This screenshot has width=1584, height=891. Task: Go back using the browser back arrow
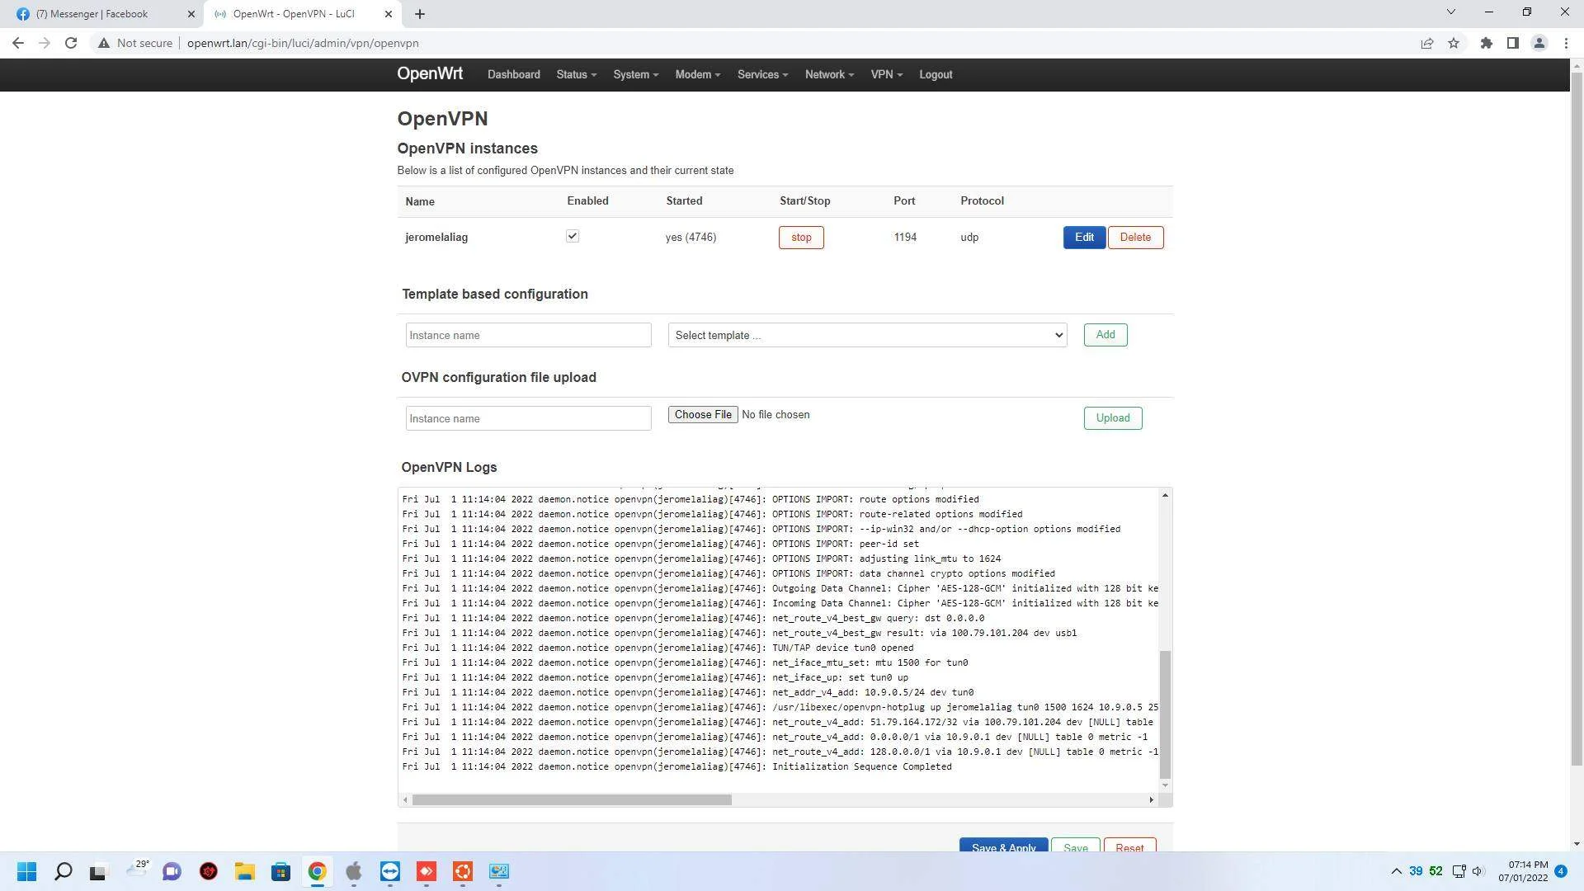pyautogui.click(x=18, y=43)
